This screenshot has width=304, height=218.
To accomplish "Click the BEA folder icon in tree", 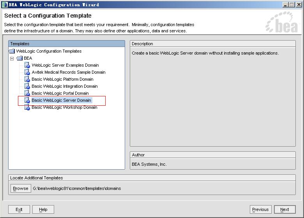I will (x=19, y=58).
